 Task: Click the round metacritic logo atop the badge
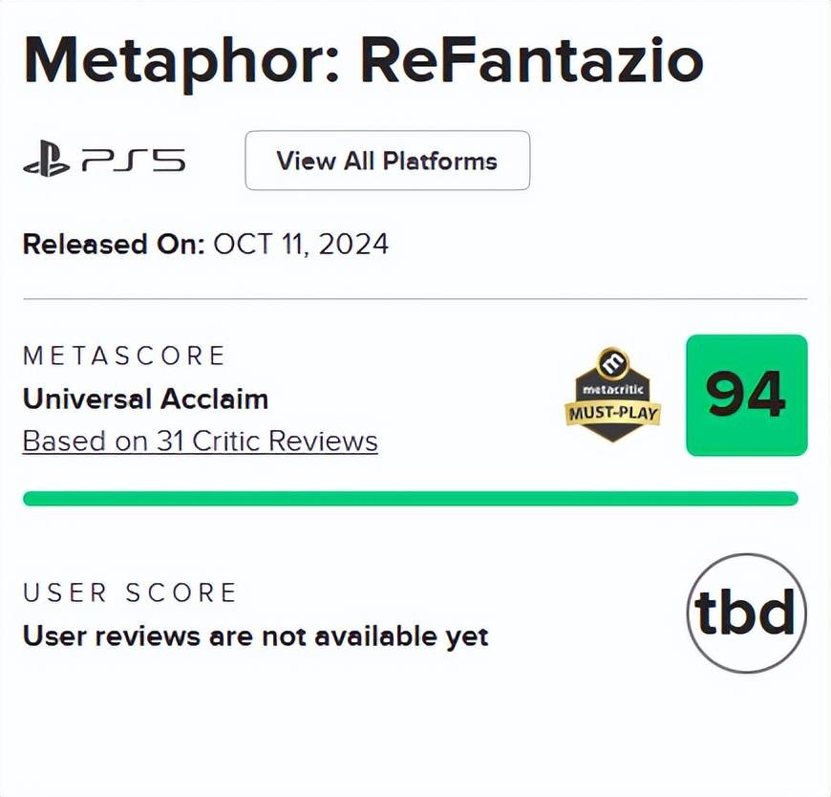612,362
